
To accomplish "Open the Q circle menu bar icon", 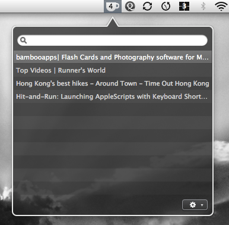I will coord(130,7).
